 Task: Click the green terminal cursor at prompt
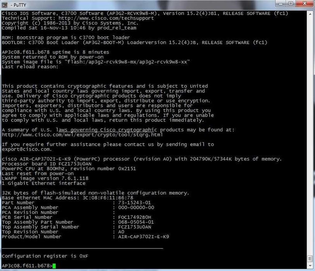(54, 266)
